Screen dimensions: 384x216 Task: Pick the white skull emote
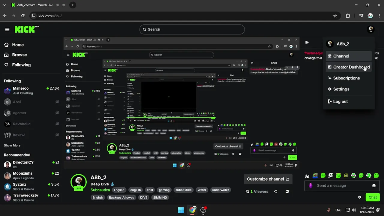(x=331, y=175)
